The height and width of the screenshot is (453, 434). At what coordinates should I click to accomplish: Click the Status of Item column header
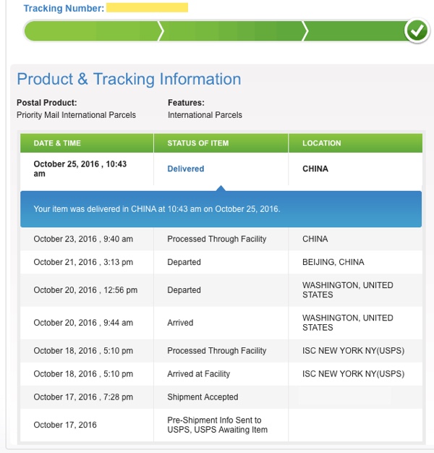point(197,143)
